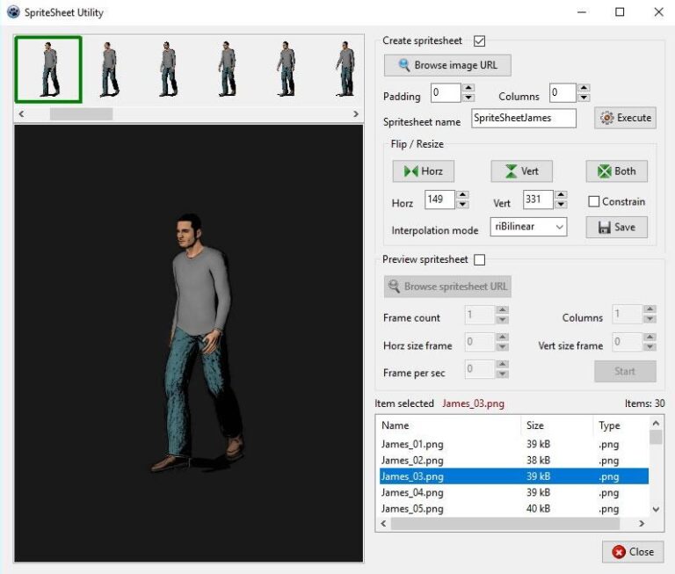This screenshot has height=574, width=675.
Task: Click file list horizontal scroll right arrow
Action: coord(642,524)
